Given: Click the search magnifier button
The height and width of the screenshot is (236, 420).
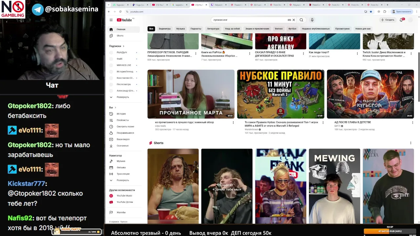Looking at the screenshot, I should [x=301, y=20].
